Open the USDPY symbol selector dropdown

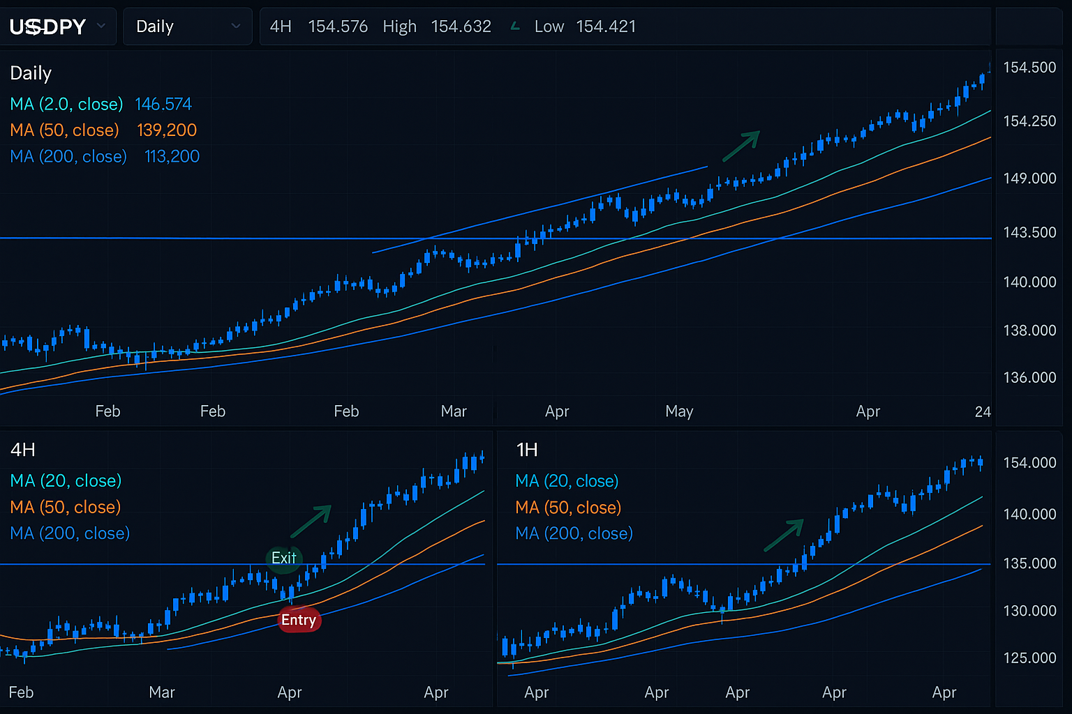(57, 26)
